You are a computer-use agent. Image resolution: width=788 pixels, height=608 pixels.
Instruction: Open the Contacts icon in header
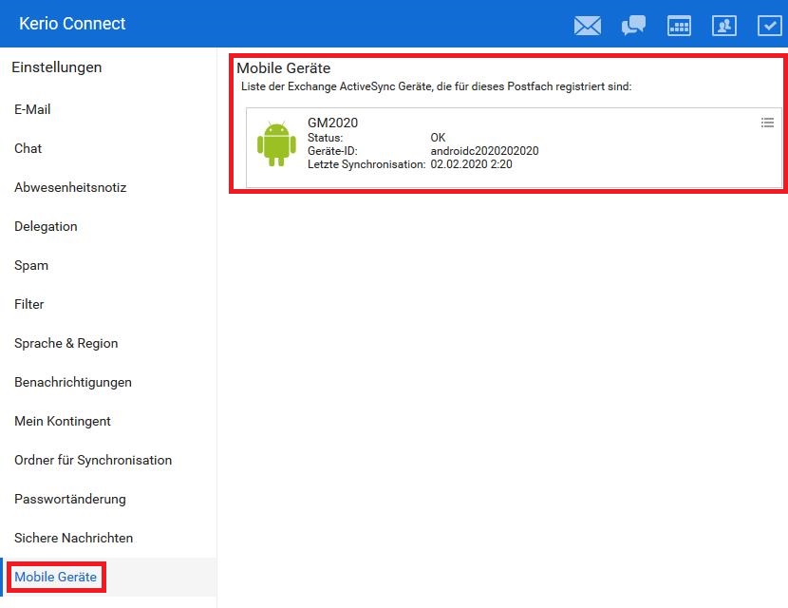[x=724, y=26]
